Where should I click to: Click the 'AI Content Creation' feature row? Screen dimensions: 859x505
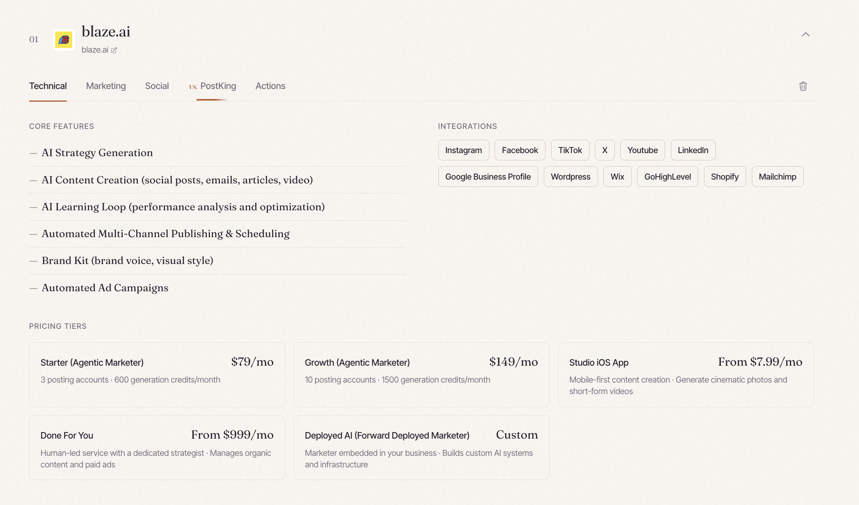(x=217, y=180)
